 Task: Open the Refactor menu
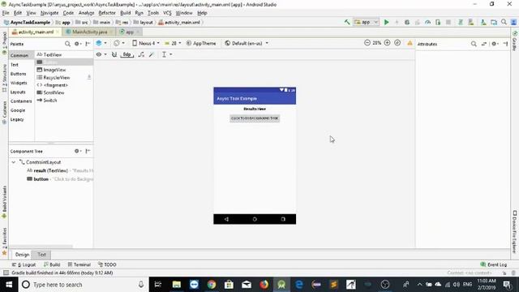pyautogui.click(x=107, y=13)
